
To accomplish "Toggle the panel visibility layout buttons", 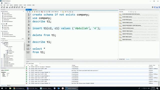I will coord(157,7).
